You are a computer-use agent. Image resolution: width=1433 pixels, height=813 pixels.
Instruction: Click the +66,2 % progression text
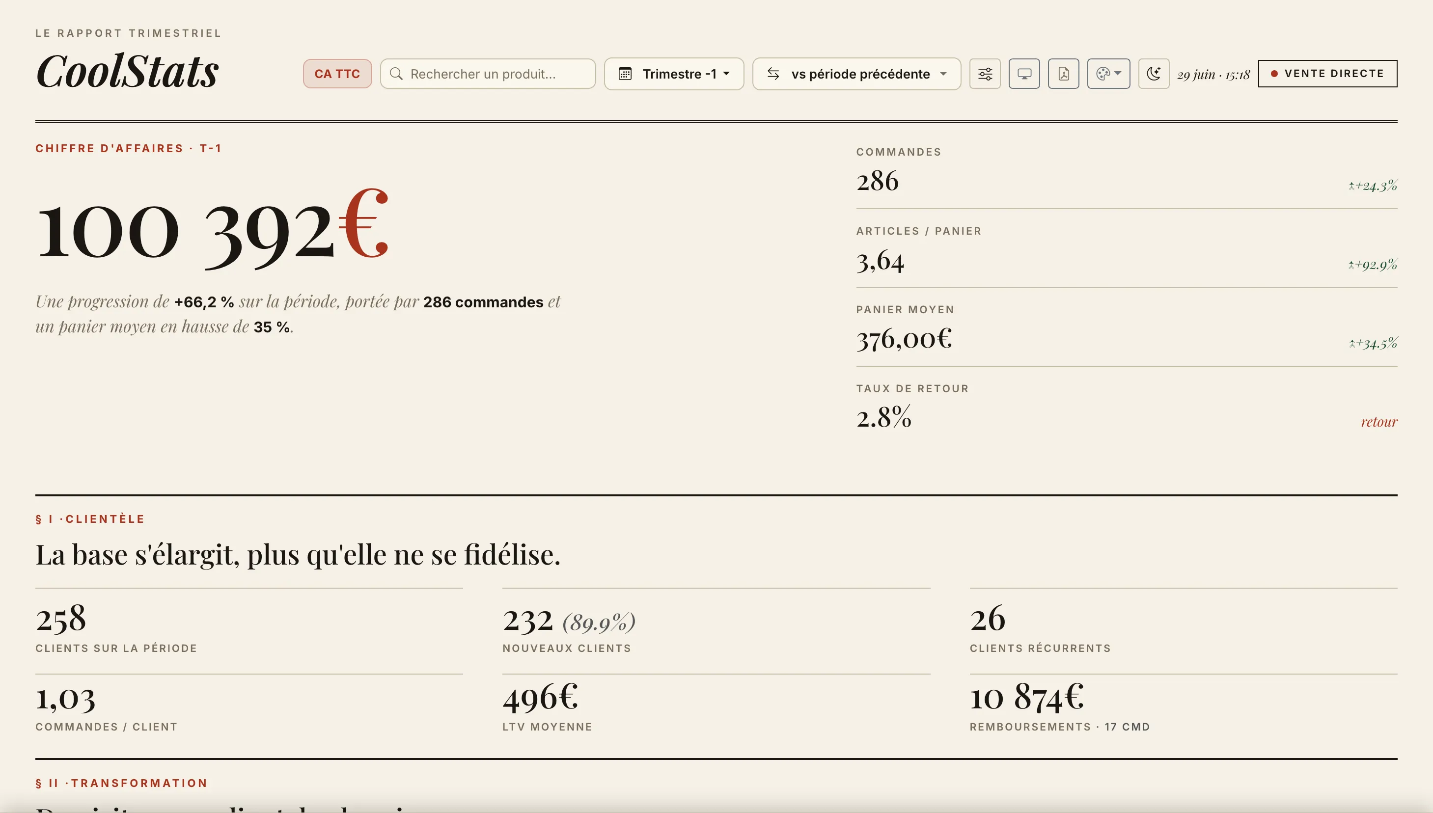point(204,302)
